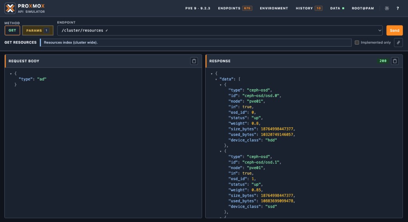Copy response with clipboard icon

395,61
